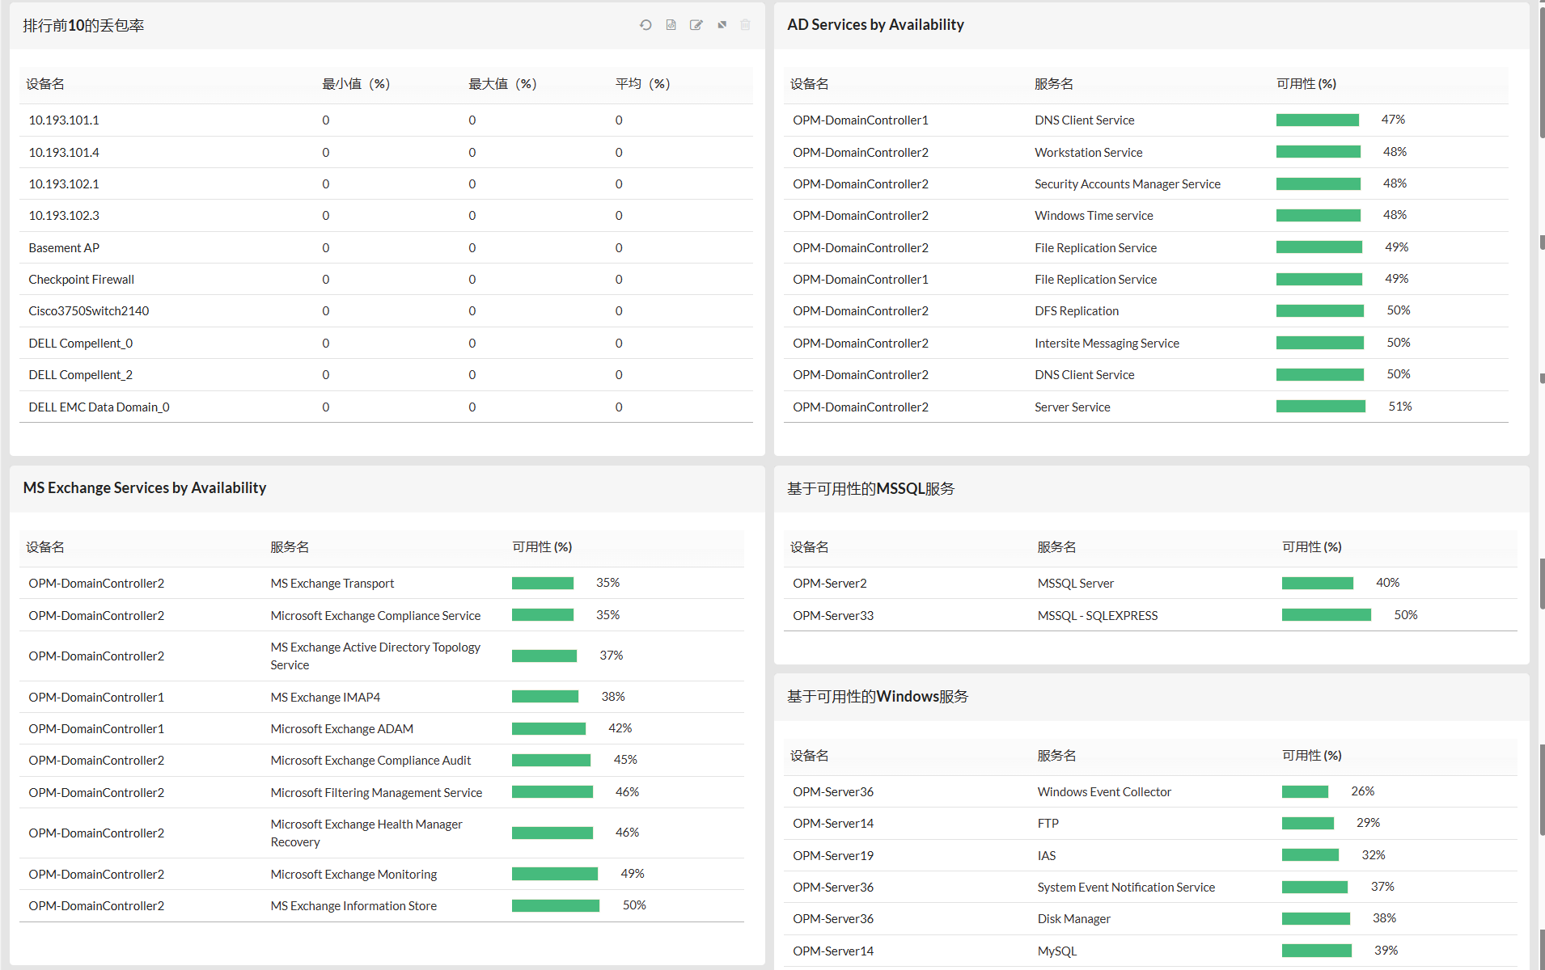
Task: Refresh the top 10 packet loss widget
Action: coord(646,25)
